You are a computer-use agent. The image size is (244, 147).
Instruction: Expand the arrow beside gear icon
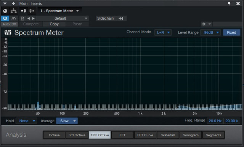coord(210,24)
